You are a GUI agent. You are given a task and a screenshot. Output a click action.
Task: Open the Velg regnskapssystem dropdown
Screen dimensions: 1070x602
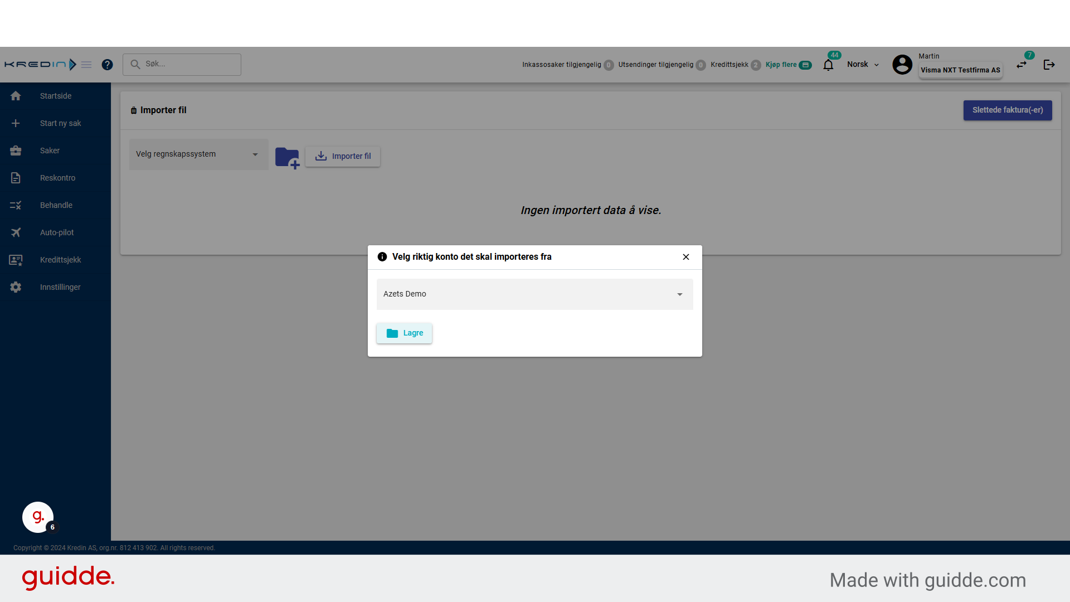198,154
